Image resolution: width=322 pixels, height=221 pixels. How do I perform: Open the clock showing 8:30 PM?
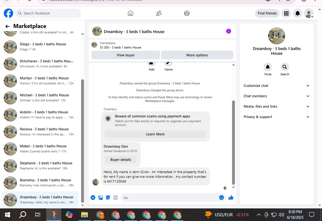tap(295, 215)
